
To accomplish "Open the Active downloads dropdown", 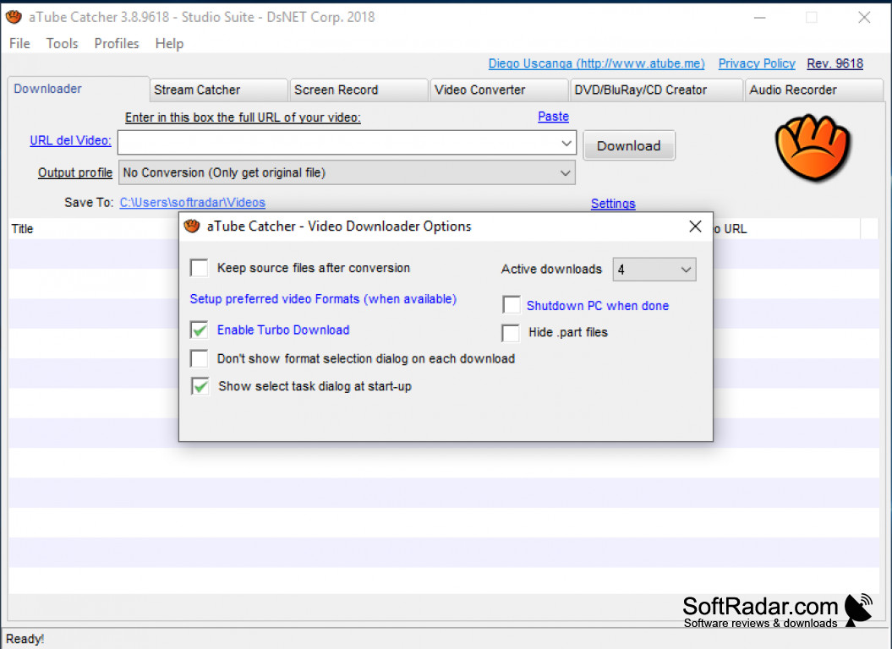I will click(654, 270).
